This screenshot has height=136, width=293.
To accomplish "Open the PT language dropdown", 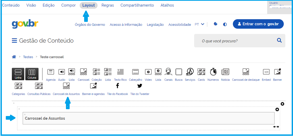I will pyautogui.click(x=199, y=24).
